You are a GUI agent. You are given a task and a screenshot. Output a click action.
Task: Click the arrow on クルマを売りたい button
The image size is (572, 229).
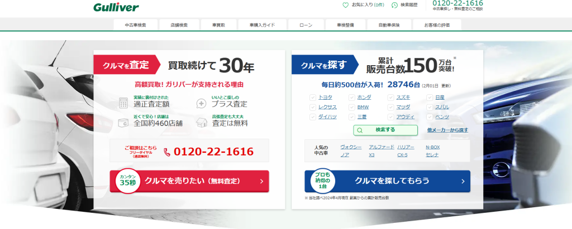point(261,181)
